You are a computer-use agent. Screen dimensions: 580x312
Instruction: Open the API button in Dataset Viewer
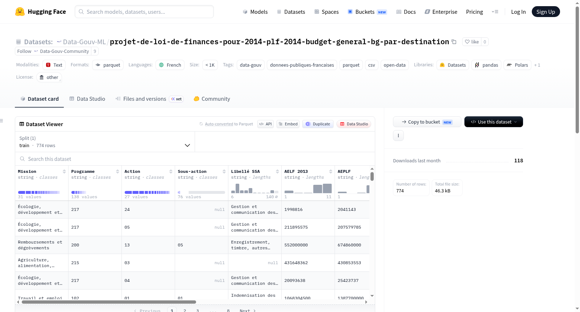coord(266,124)
